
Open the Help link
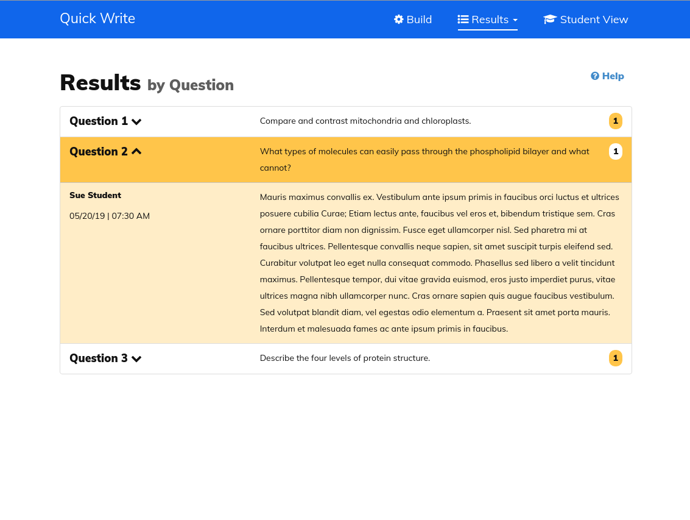(613, 76)
